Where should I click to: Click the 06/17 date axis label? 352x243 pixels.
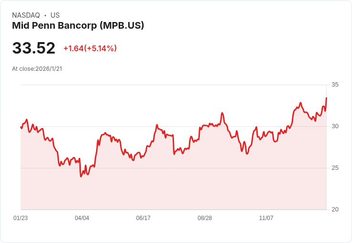tap(143, 218)
